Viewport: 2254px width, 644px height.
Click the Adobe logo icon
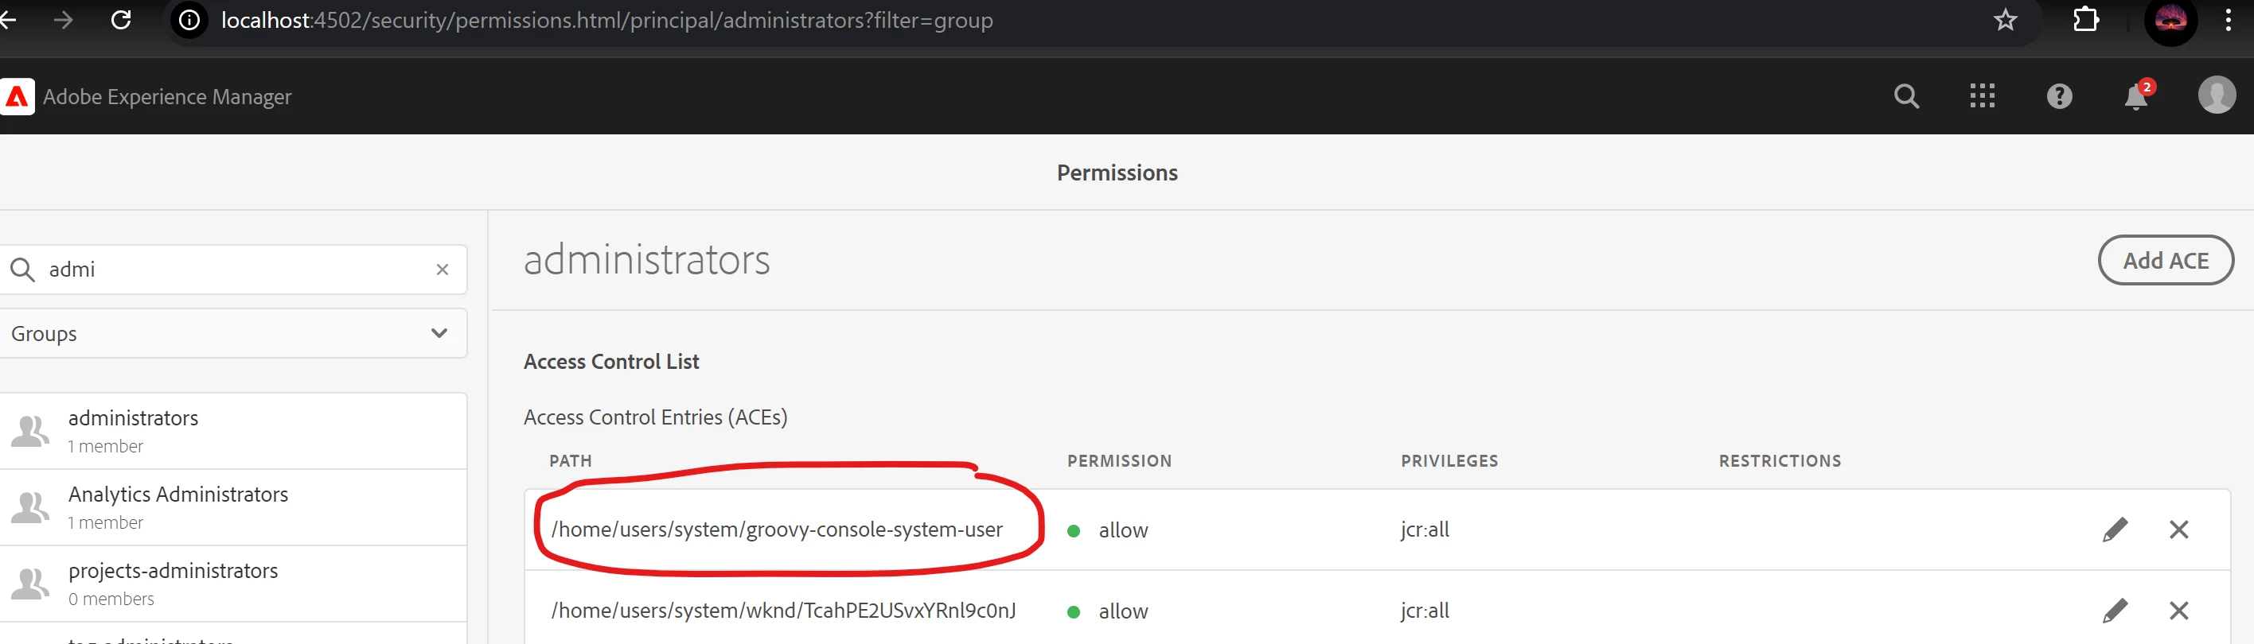coord(17,96)
